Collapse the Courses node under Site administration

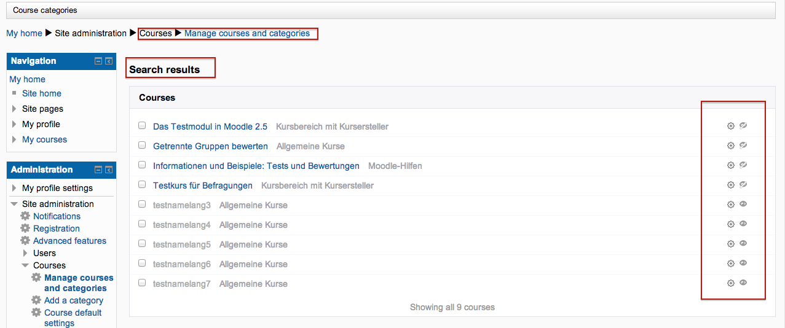[26, 265]
